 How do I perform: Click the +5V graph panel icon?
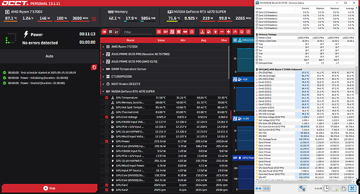[235, 80]
